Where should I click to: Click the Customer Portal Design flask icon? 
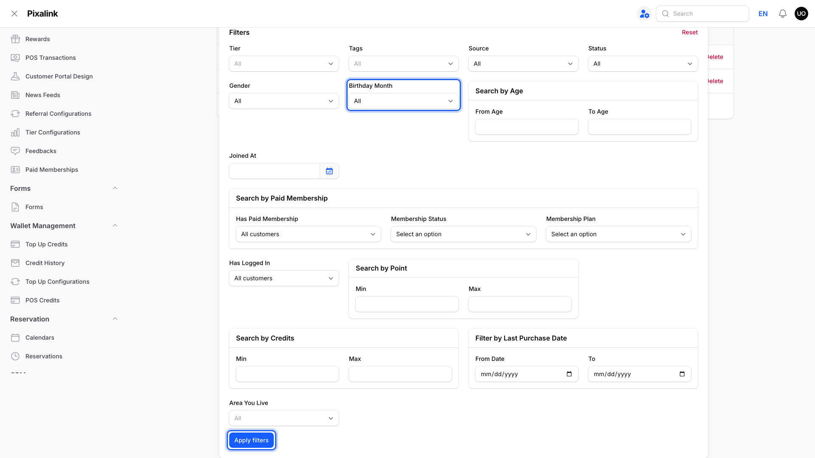coord(15,76)
